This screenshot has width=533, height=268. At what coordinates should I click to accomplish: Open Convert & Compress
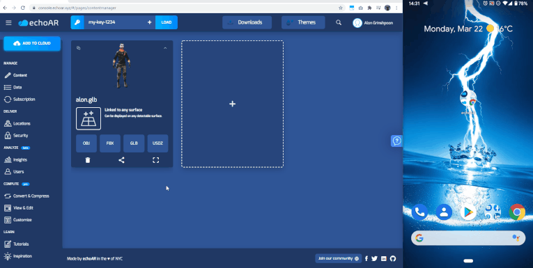point(26,196)
